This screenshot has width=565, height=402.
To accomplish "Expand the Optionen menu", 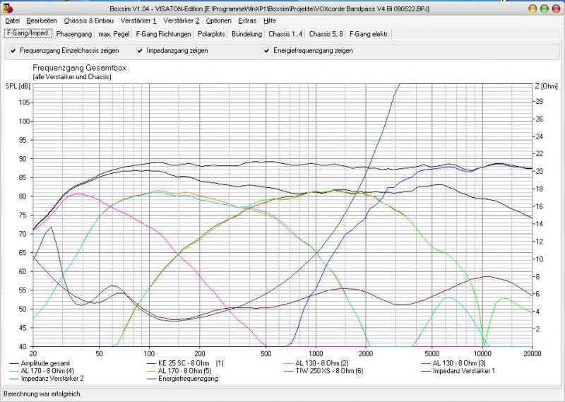I will click(x=218, y=21).
